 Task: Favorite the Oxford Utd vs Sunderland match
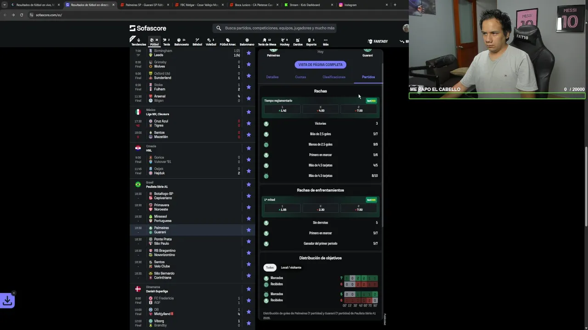(x=249, y=76)
